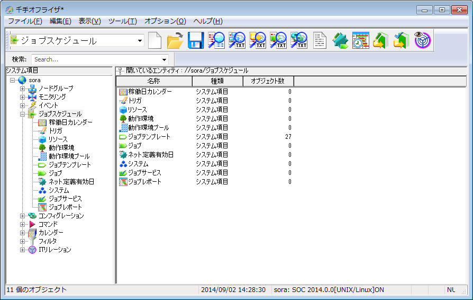Open the search history dropdown arrow

point(164,59)
